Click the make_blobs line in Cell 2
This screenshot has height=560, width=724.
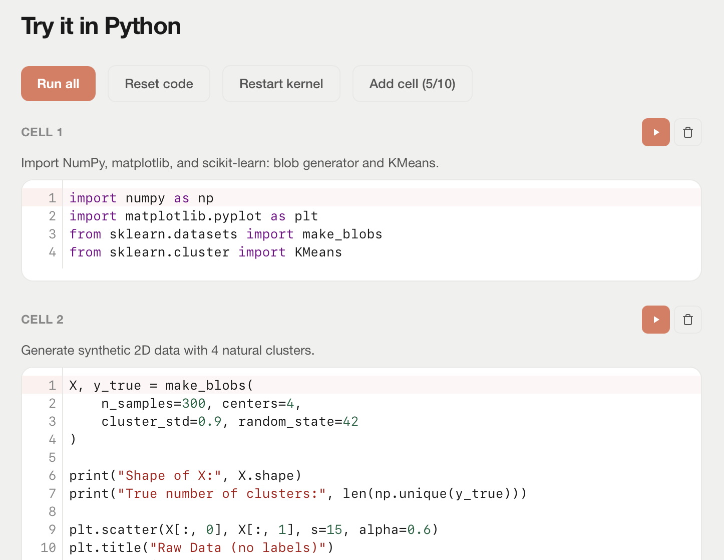click(x=160, y=385)
